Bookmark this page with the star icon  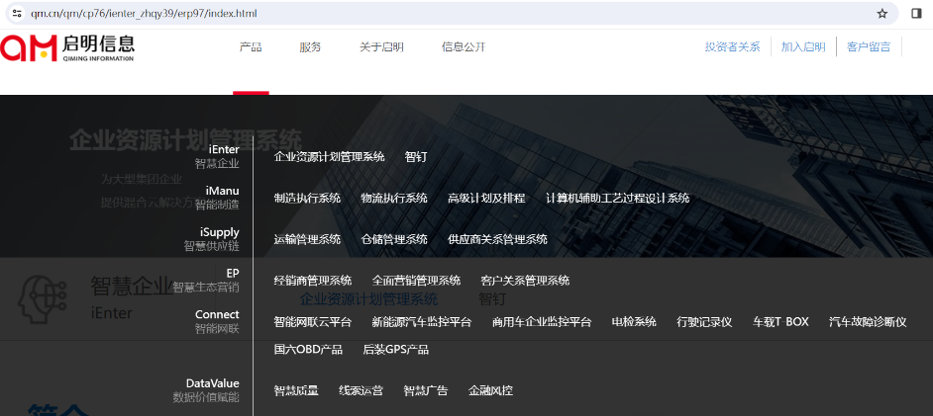pos(881,13)
